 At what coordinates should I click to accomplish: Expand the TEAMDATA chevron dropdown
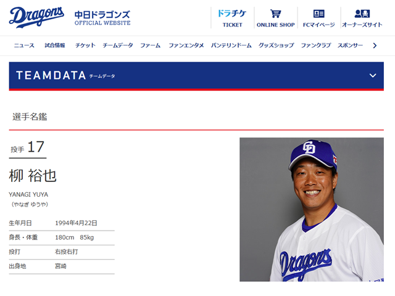(x=373, y=75)
